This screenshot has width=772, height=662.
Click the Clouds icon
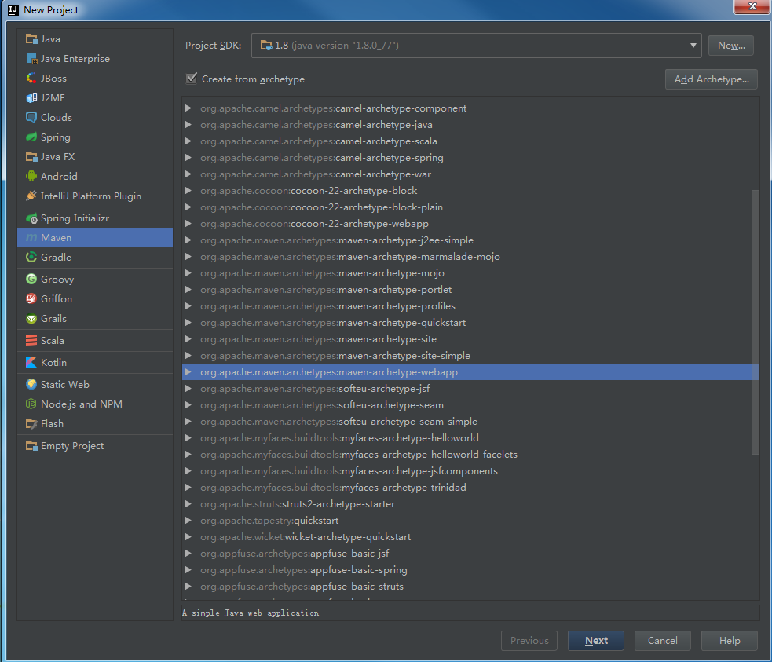click(31, 117)
